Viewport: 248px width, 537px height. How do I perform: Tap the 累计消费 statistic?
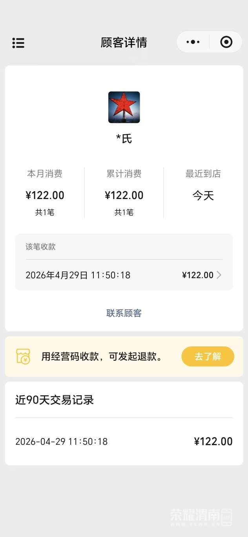[124, 192]
